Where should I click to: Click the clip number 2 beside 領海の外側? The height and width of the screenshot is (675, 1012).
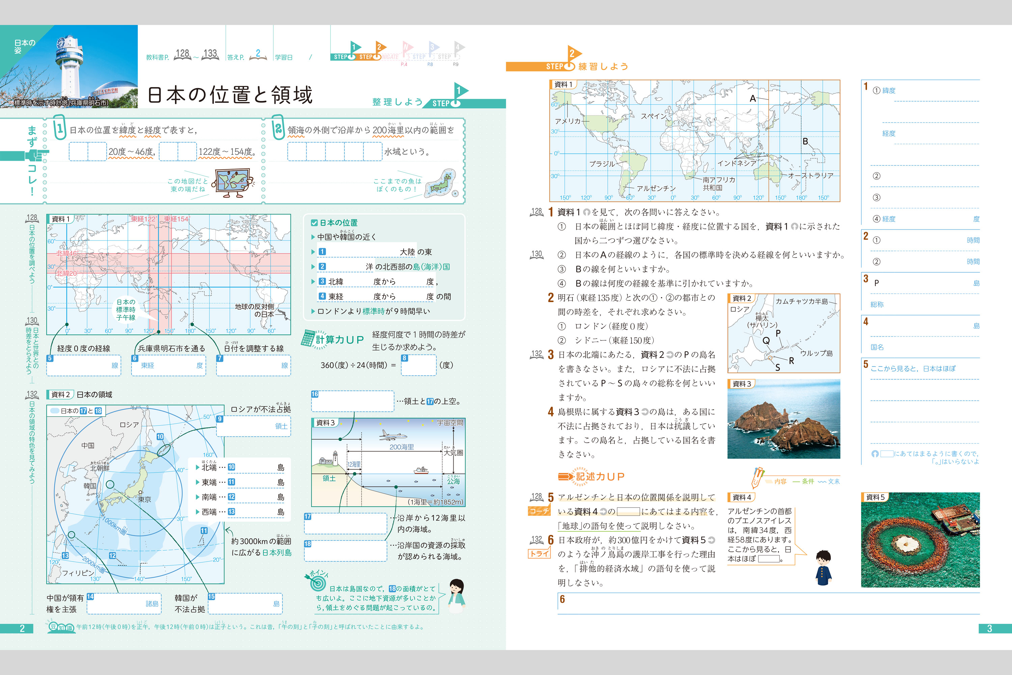click(x=278, y=127)
